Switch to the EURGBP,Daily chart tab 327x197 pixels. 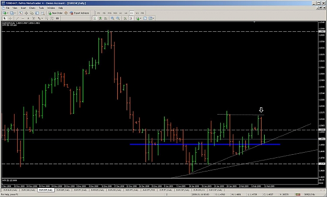[64, 190]
